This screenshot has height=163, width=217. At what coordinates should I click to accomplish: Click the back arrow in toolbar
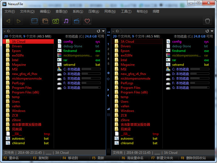pyautogui.click(x=8, y=21)
